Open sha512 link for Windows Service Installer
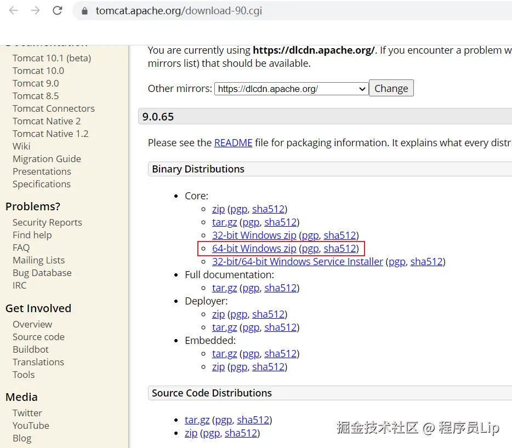This screenshot has width=512, height=448. pyautogui.click(x=426, y=262)
